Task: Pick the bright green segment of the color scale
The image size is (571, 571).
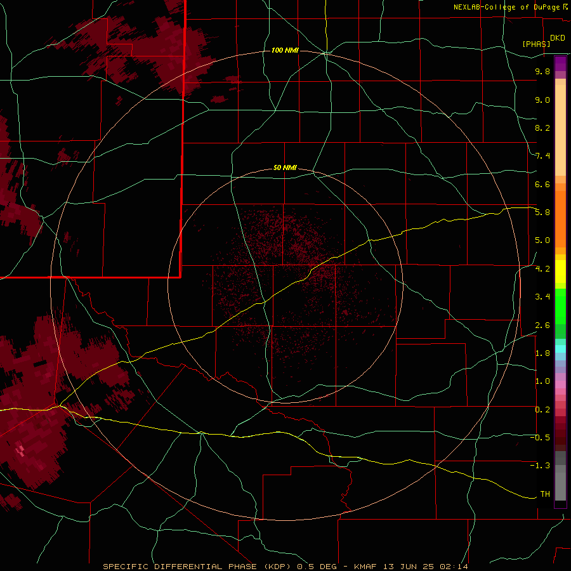Action: pyautogui.click(x=560, y=306)
